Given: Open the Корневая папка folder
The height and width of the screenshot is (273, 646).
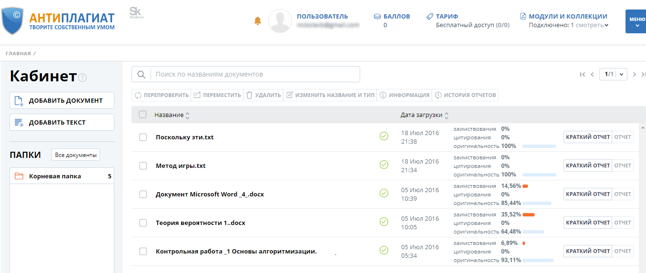Looking at the screenshot, I should pos(55,176).
